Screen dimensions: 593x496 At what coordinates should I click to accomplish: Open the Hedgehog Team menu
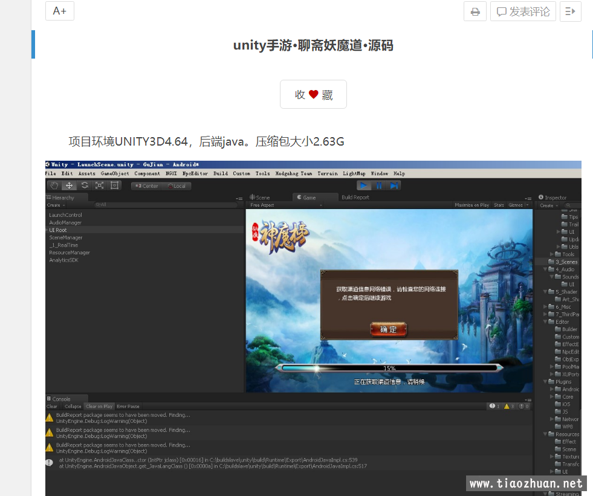(294, 173)
